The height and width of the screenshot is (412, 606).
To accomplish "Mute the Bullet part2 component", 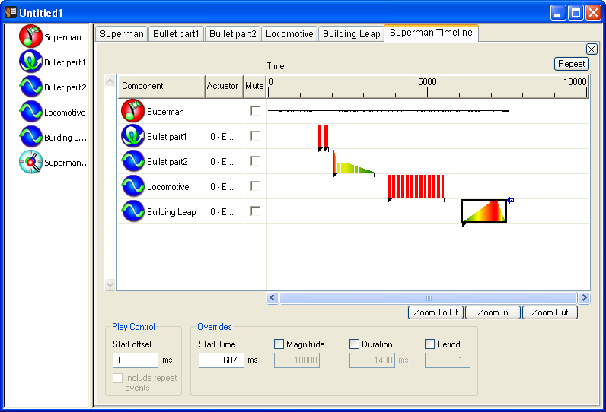I will 256,161.
